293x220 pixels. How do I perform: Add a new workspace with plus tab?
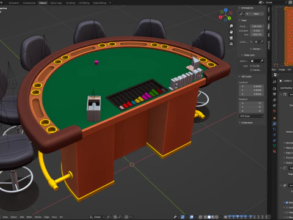pos(110,3)
